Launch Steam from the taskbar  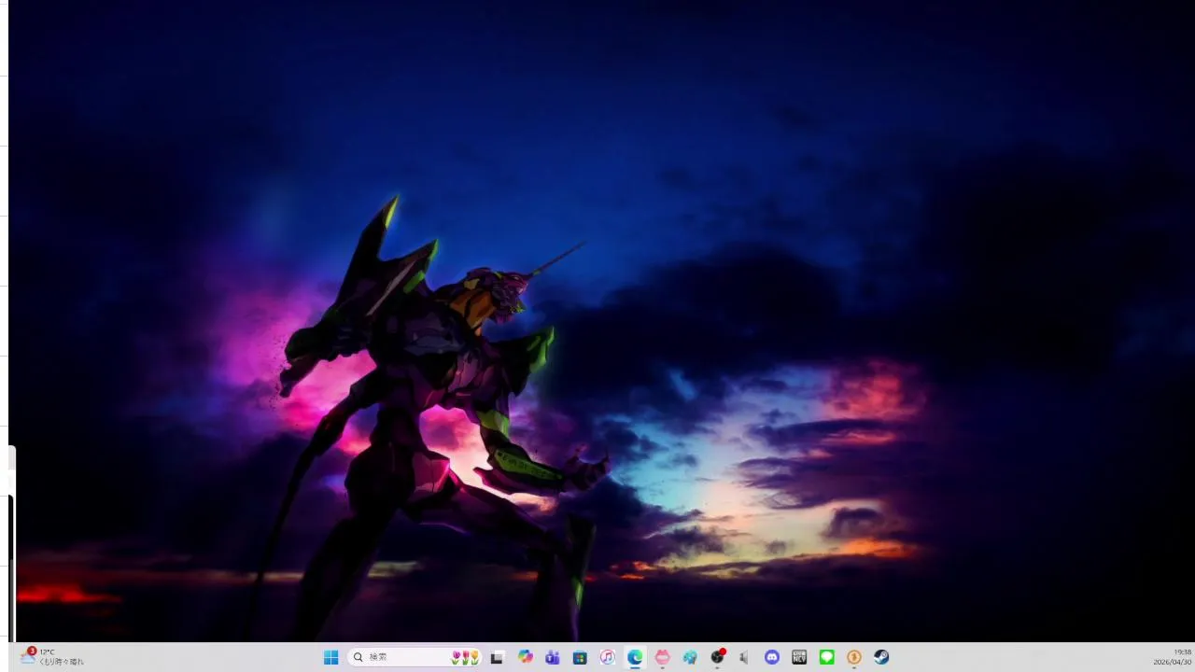coord(881,657)
